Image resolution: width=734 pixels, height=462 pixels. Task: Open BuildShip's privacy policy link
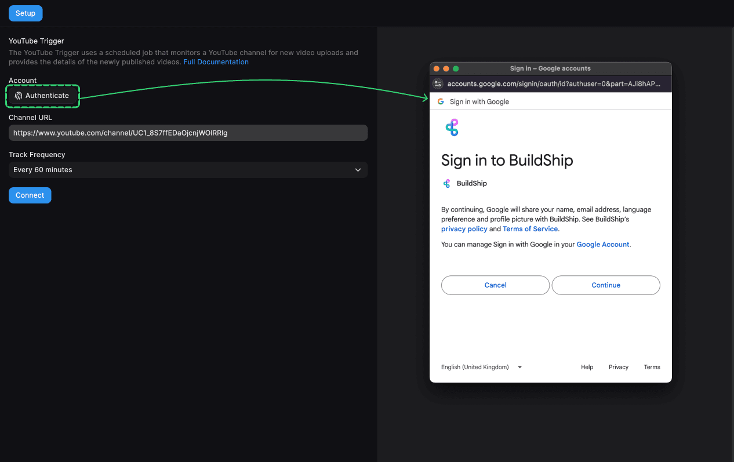(x=464, y=229)
